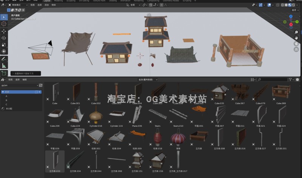Image resolution: width=302 pixels, height=178 pixels.
Task: Toggle show gizmo button
Action: [260, 5]
